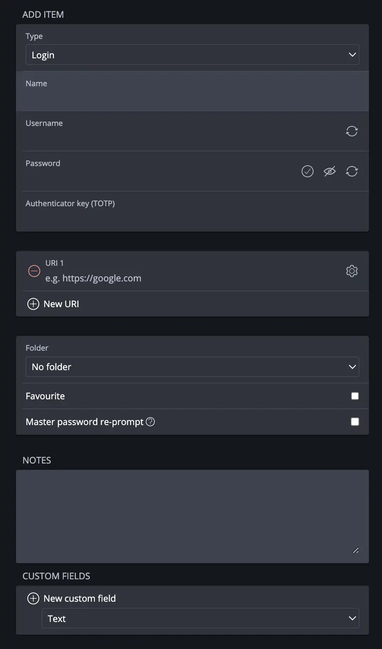Click the plus icon beside New custom field
The height and width of the screenshot is (649, 382).
click(33, 598)
